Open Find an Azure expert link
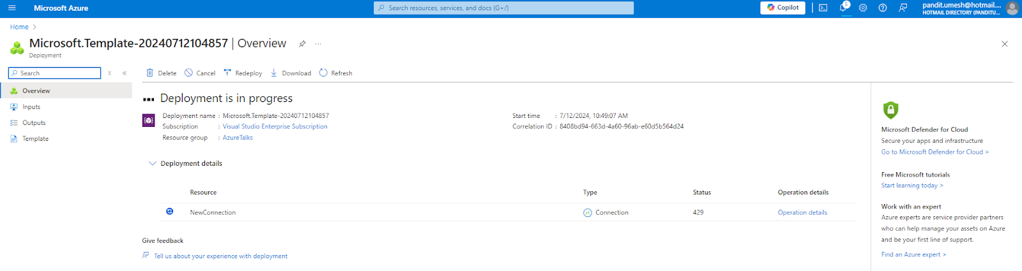1022x271 pixels. [x=913, y=254]
